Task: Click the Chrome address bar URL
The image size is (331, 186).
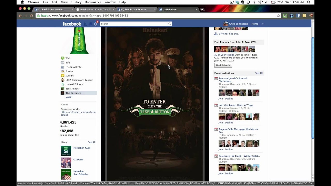Action: [x=85, y=16]
